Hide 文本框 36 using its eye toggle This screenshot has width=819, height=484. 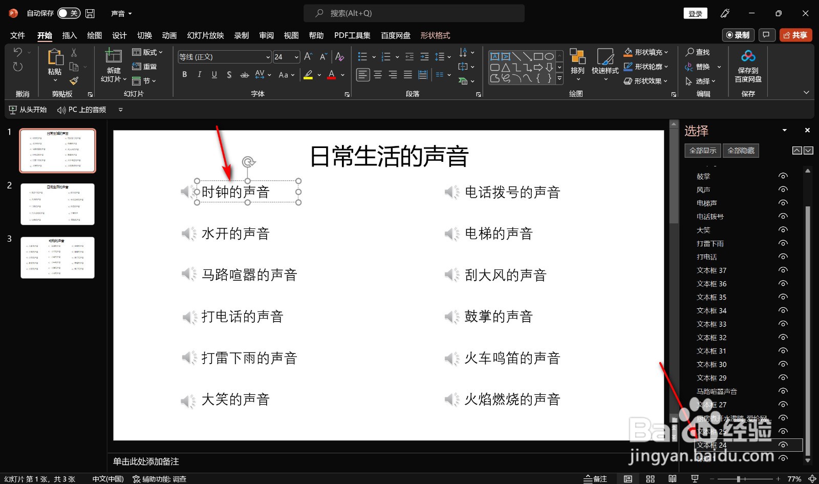783,283
